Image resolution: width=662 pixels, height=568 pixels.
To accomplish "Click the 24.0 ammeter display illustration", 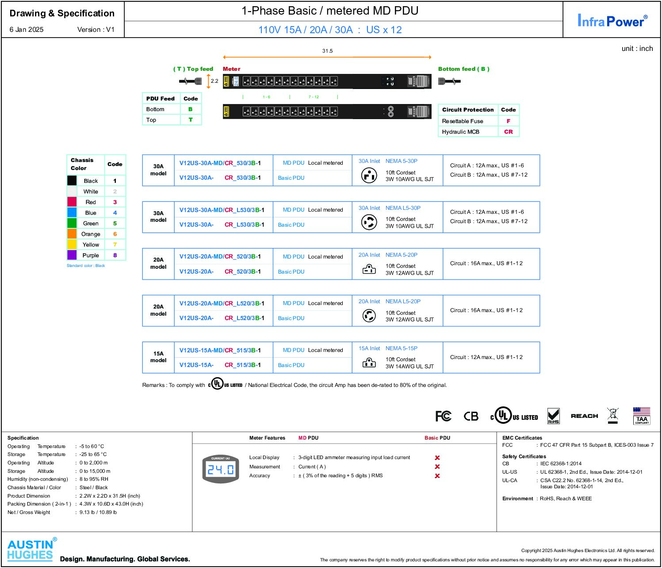I will coord(221,469).
